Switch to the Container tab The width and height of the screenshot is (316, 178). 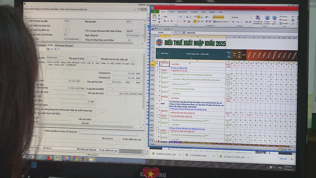pyautogui.click(x=42, y=45)
